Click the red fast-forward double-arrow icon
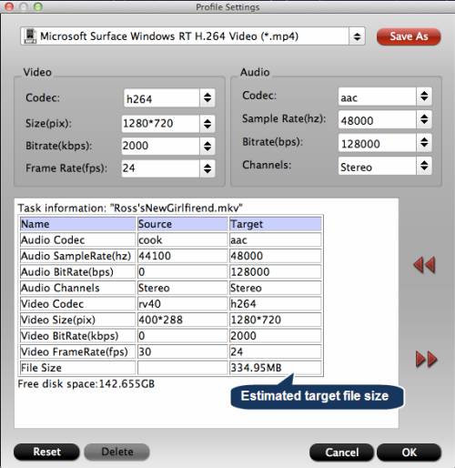Image resolution: width=455 pixels, height=468 pixels. 426,360
